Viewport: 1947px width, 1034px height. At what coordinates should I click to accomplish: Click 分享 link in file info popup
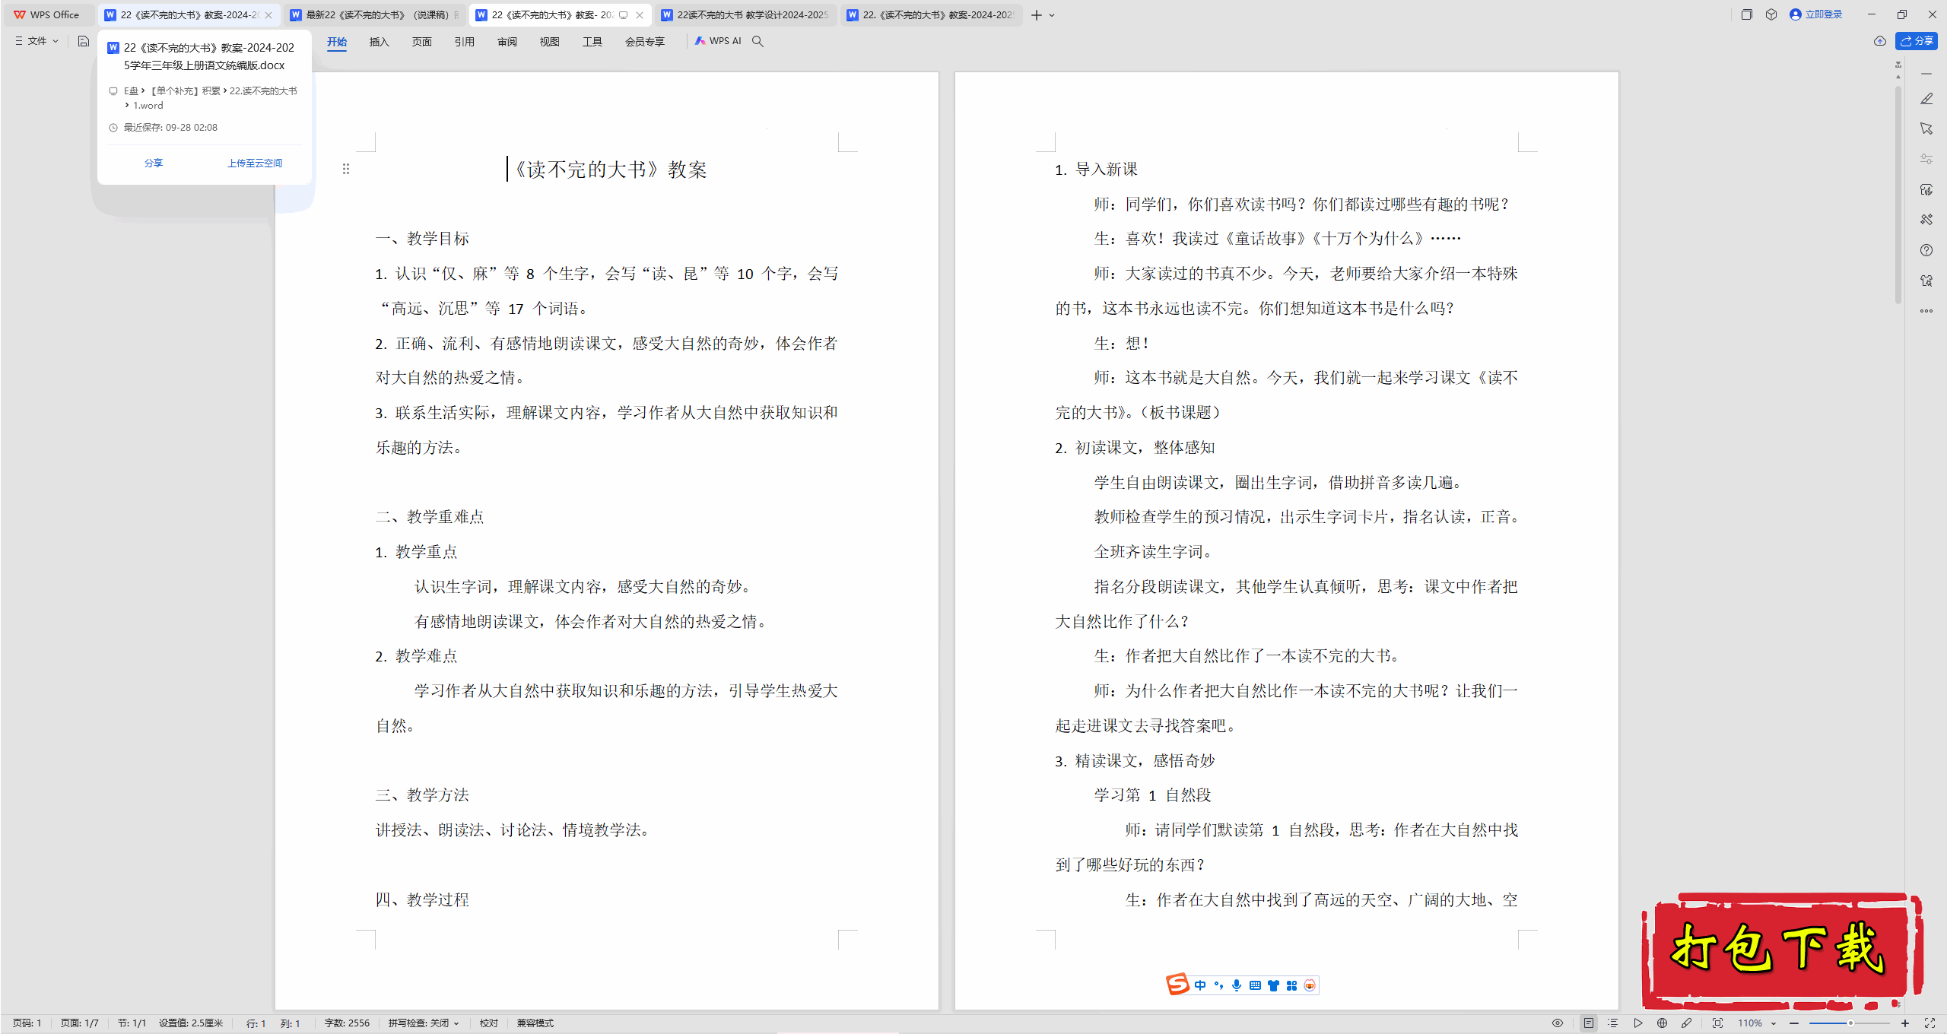(153, 163)
